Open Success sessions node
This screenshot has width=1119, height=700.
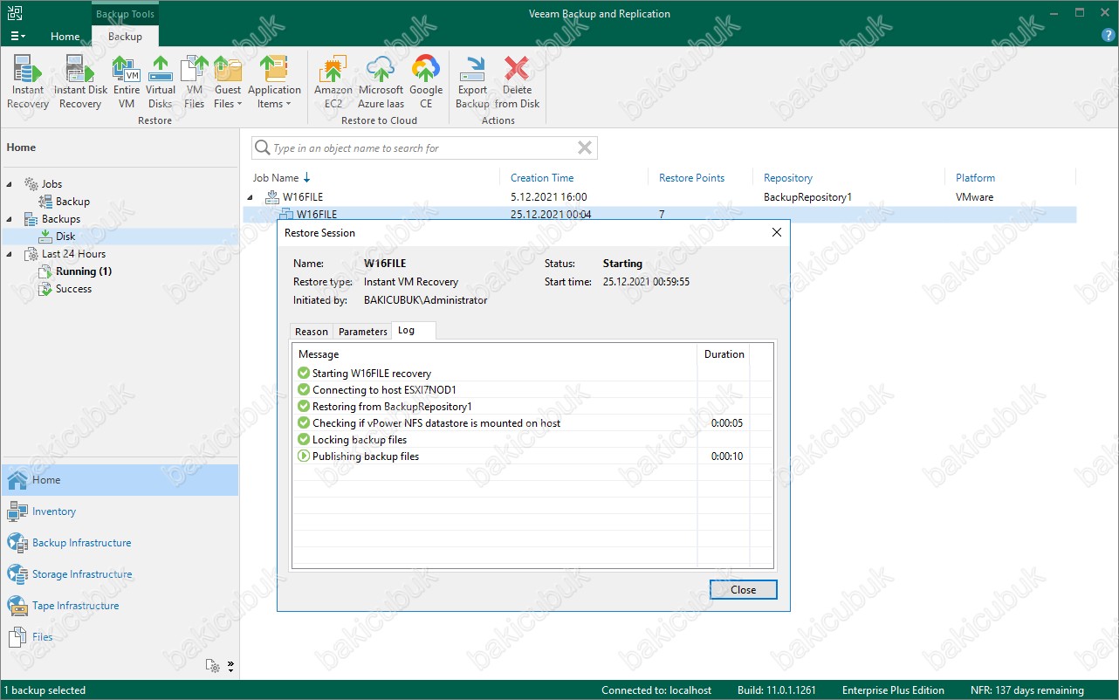pyautogui.click(x=73, y=289)
